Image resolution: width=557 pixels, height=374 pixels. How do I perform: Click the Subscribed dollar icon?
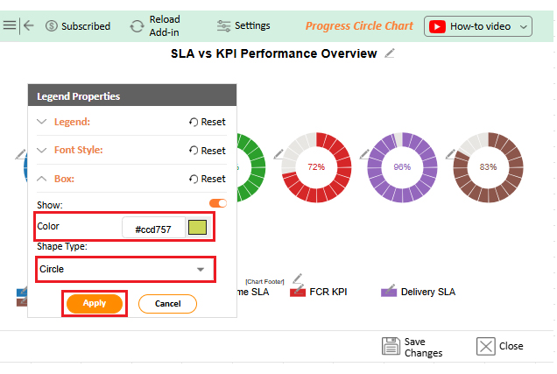pyautogui.click(x=52, y=26)
